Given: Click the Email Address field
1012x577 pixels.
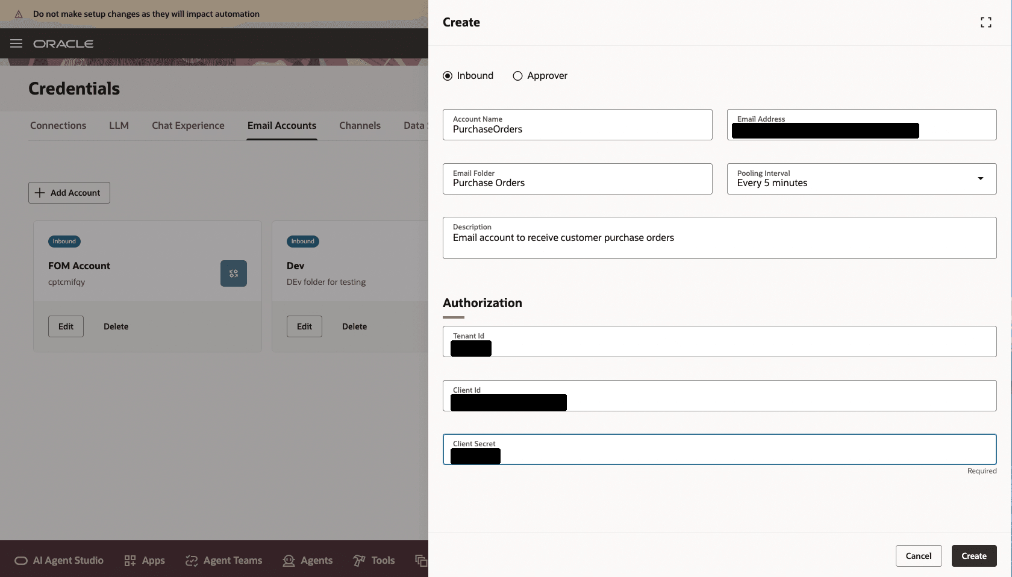Looking at the screenshot, I should click(x=861, y=125).
